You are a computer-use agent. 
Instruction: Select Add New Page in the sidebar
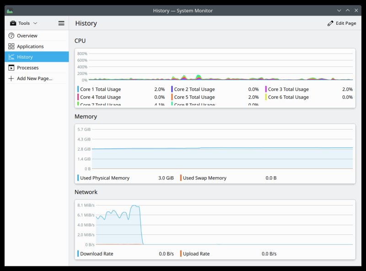33,78
